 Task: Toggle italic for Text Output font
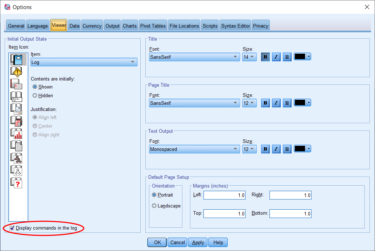click(x=276, y=149)
